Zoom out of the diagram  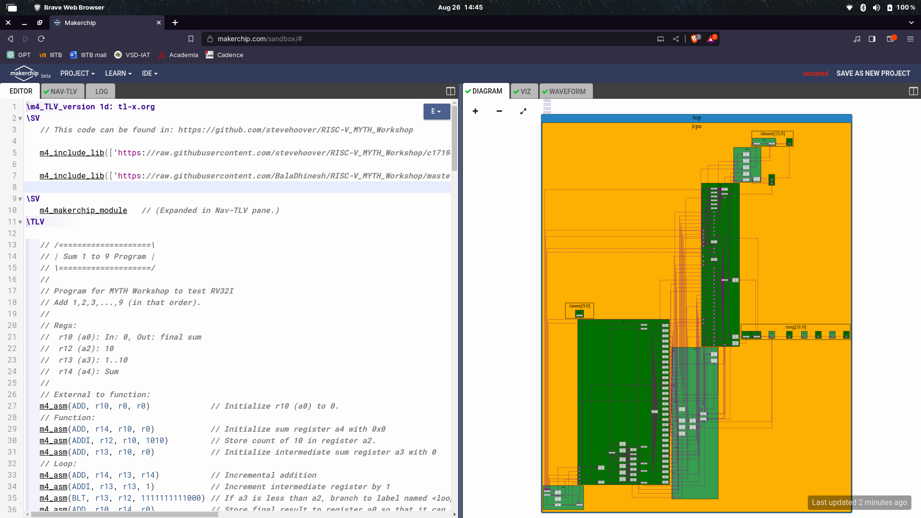(499, 111)
